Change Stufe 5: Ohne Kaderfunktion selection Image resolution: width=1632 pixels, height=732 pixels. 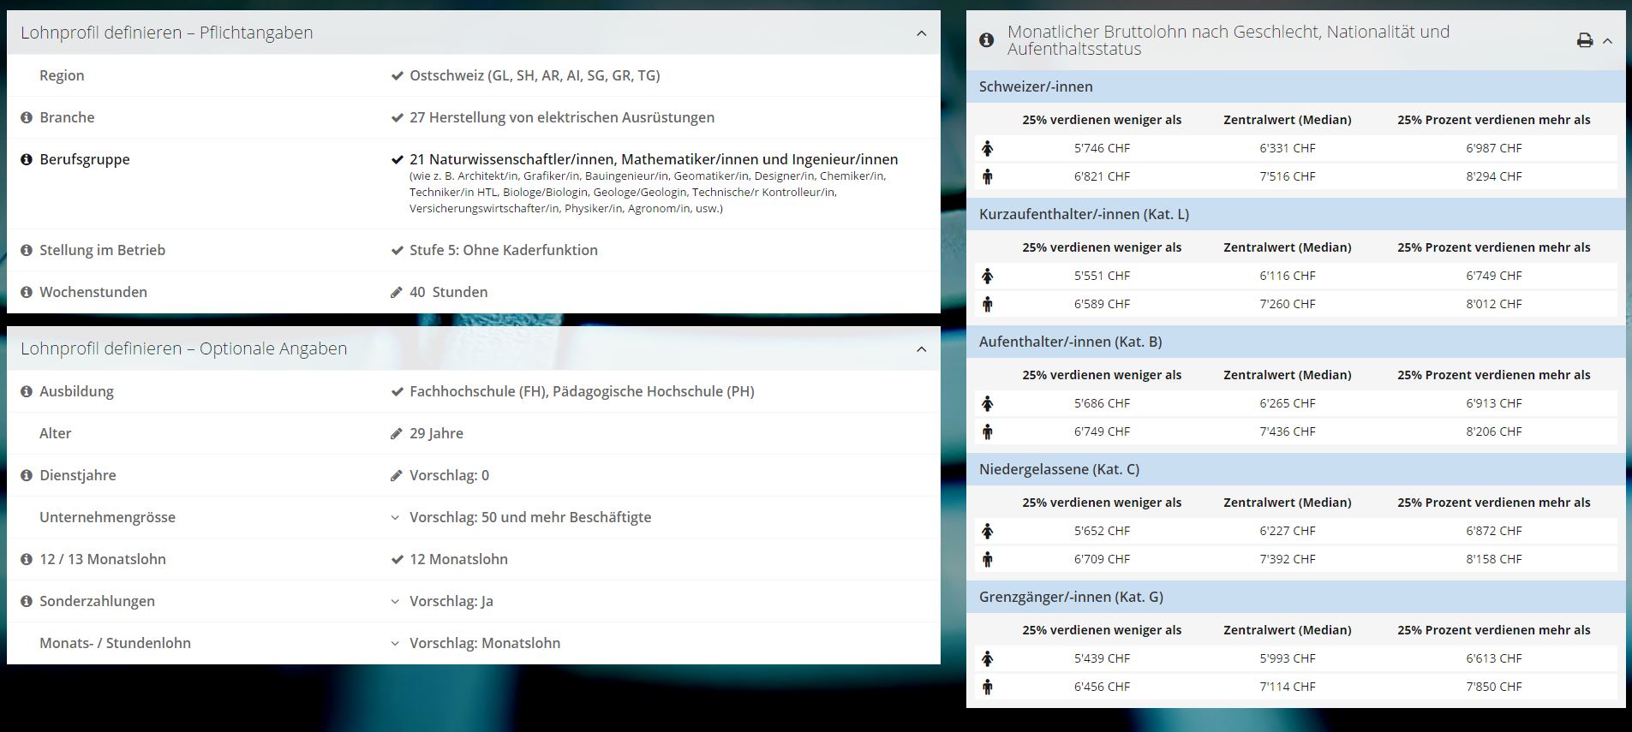point(504,250)
